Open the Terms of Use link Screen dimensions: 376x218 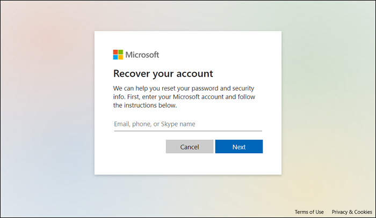[x=309, y=212]
